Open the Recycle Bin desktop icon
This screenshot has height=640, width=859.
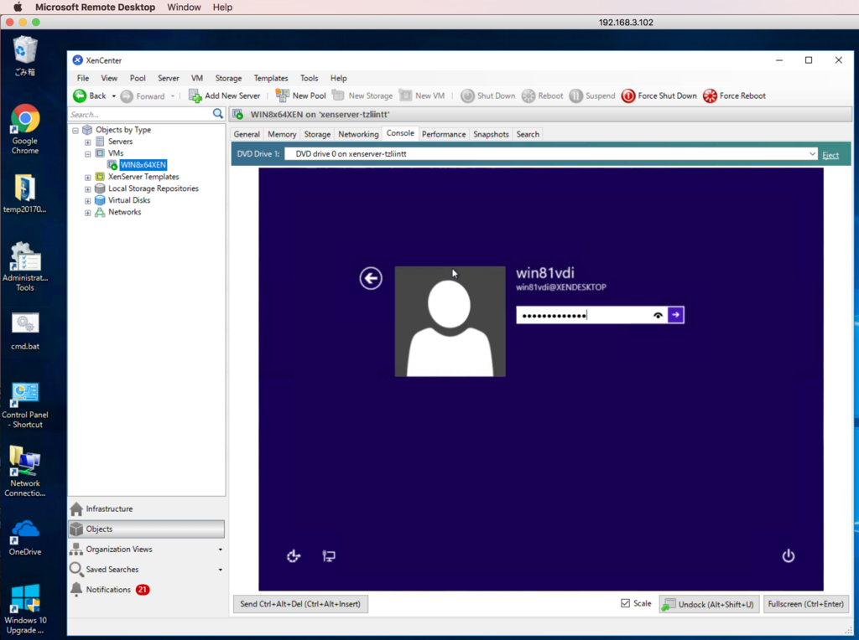24,56
